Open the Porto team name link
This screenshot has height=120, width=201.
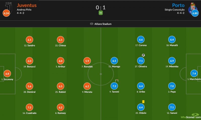[178, 5]
